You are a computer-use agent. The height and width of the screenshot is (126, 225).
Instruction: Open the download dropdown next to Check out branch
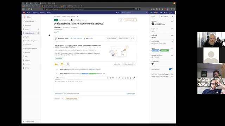coord(133,38)
